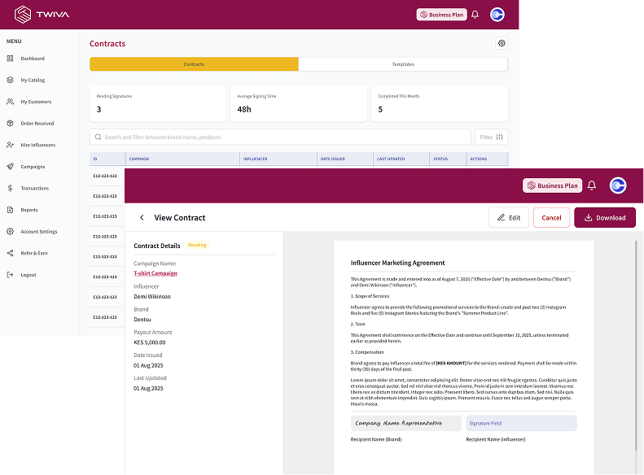This screenshot has height=475, width=644.
Task: Click Business Plan badge in top header
Action: tap(440, 15)
